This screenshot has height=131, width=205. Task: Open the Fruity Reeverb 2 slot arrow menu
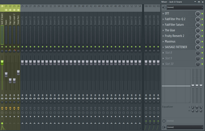[163, 36]
